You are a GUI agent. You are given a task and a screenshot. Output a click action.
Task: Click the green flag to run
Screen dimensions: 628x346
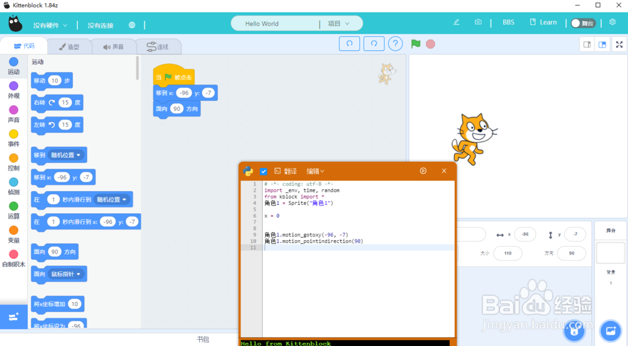pyautogui.click(x=416, y=43)
